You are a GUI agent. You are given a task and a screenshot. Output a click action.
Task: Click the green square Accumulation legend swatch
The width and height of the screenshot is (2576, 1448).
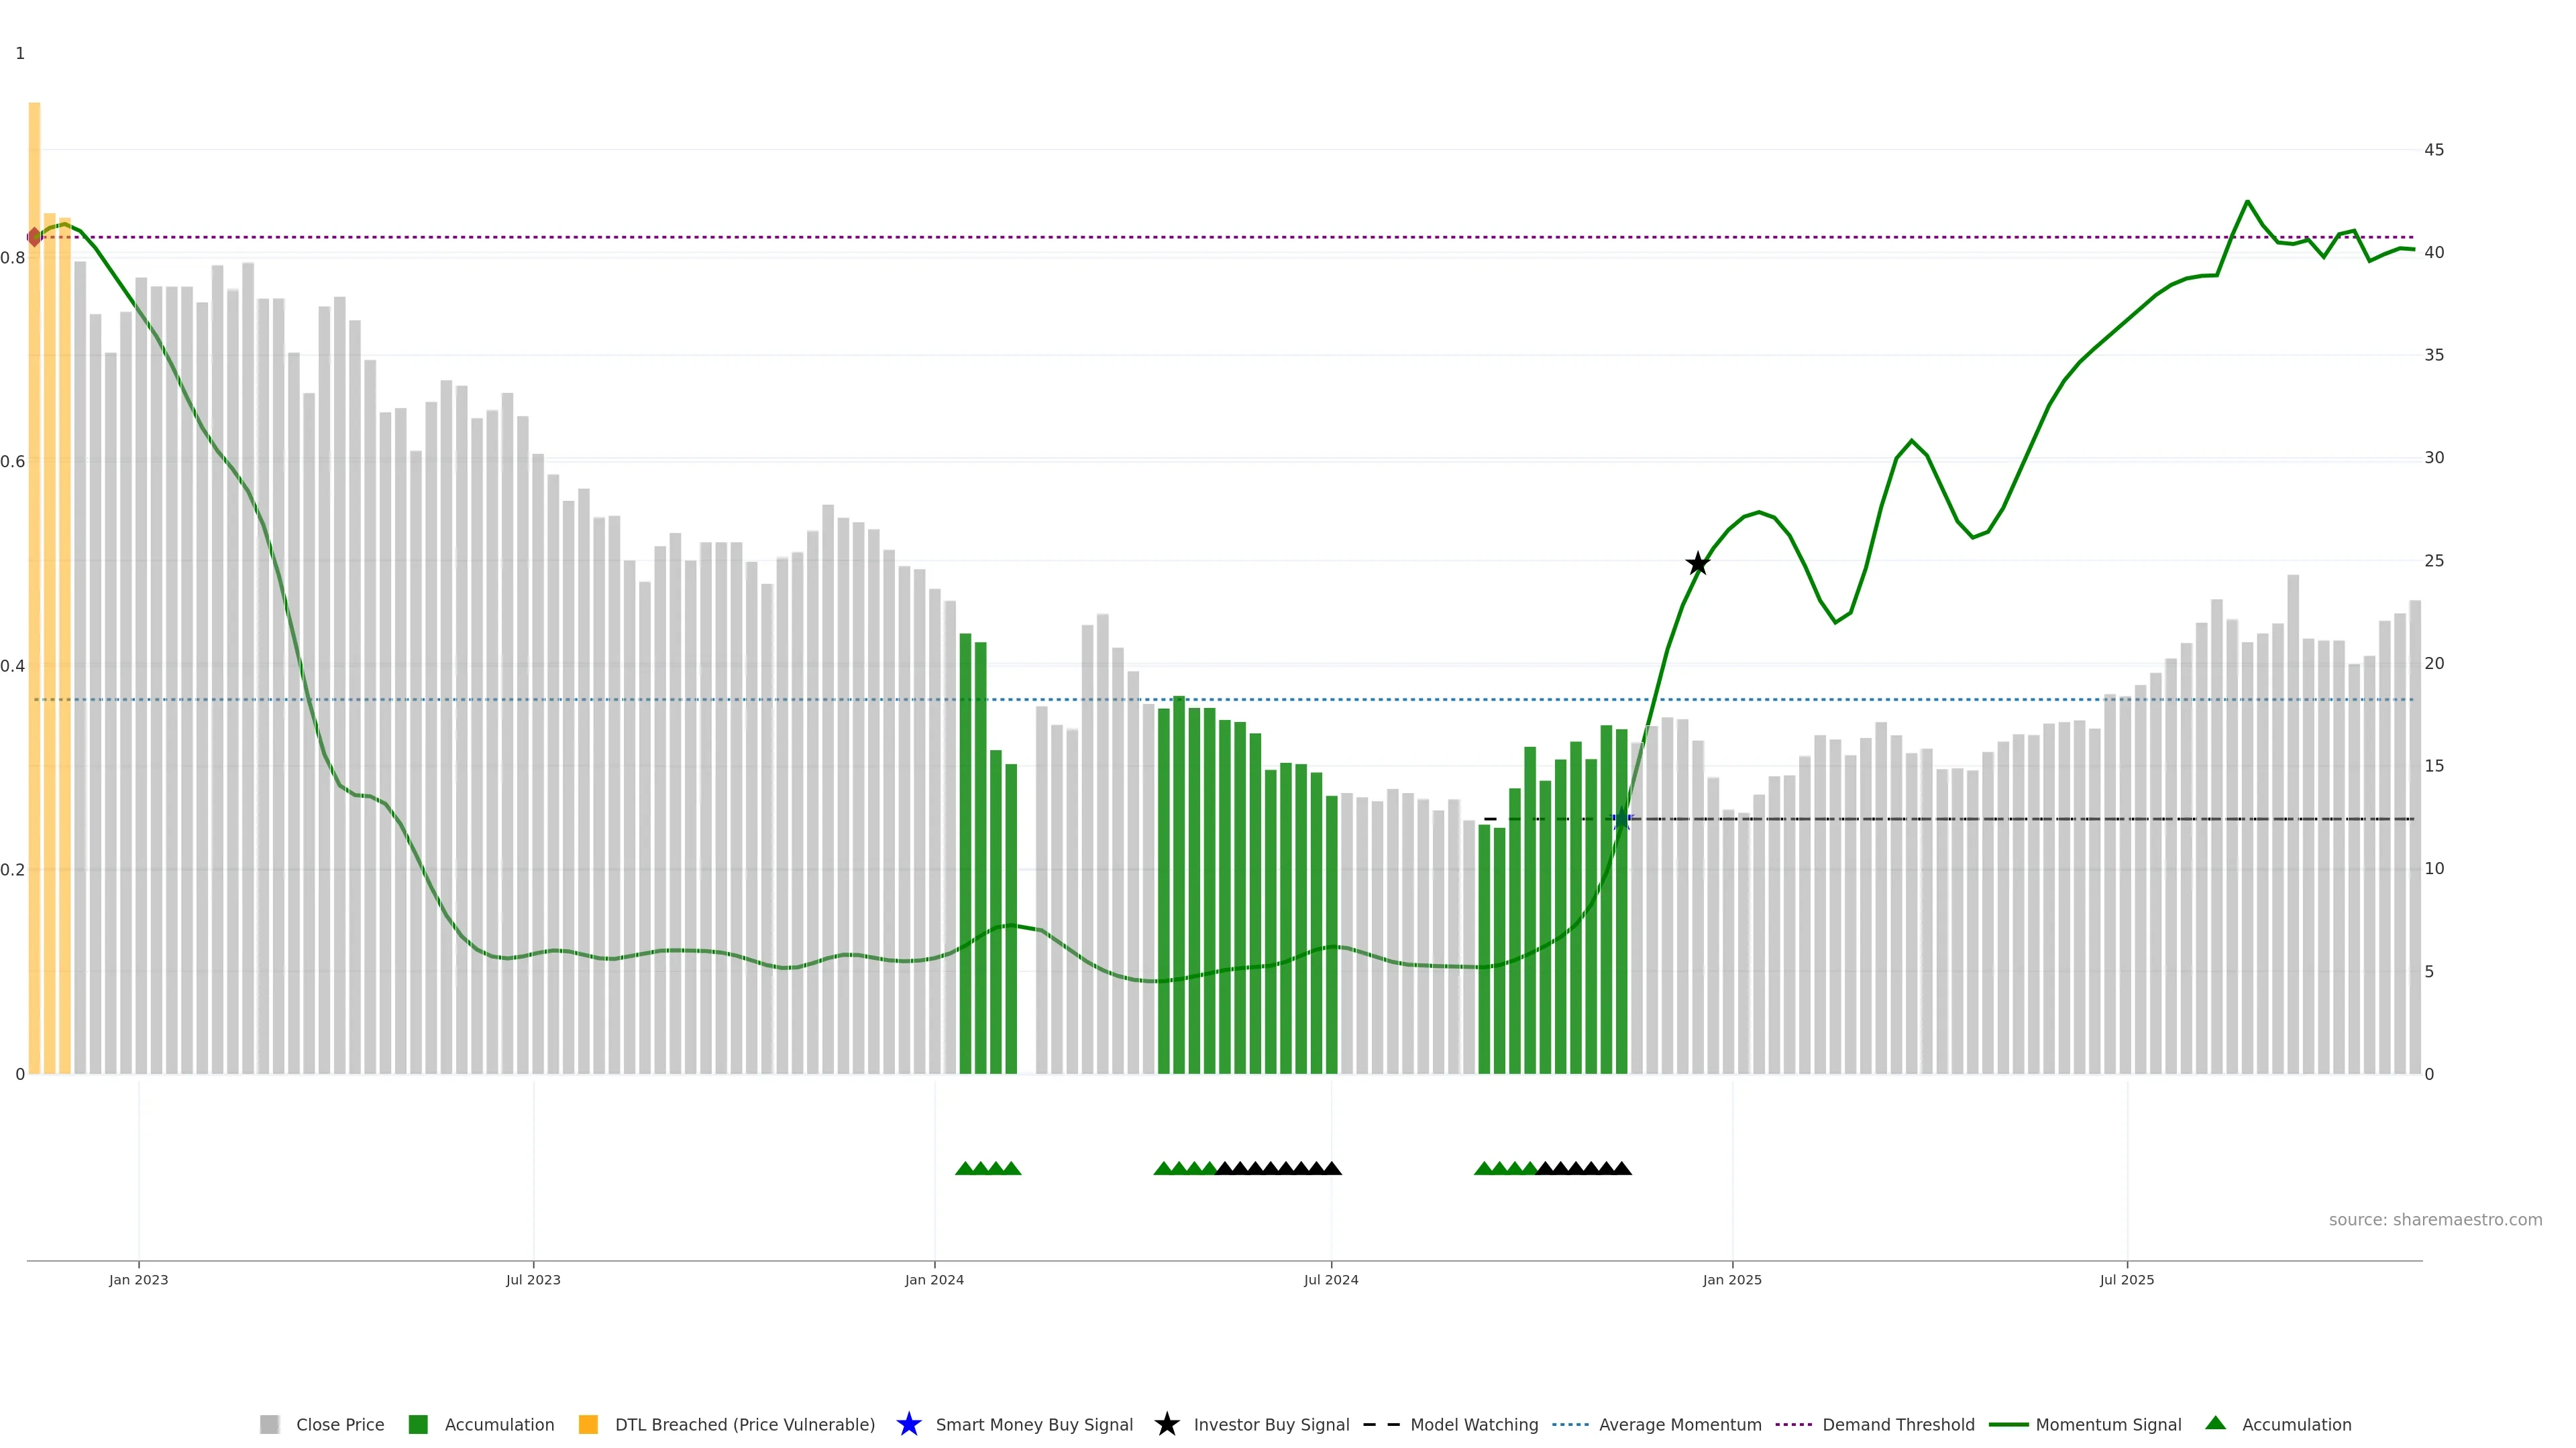tap(418, 1425)
